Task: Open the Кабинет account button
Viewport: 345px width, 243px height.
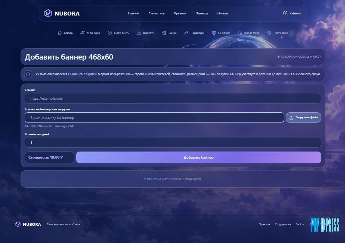Action: tap(292, 13)
